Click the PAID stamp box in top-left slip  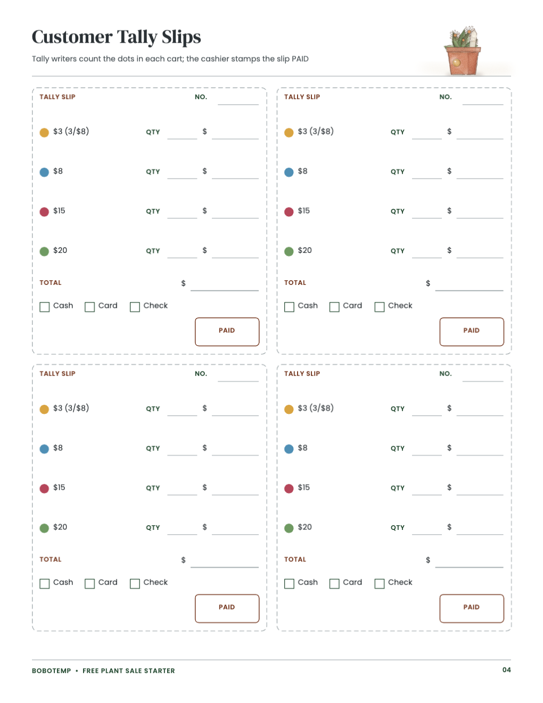click(227, 331)
